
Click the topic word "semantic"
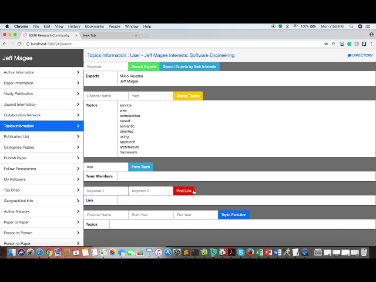[127, 126]
